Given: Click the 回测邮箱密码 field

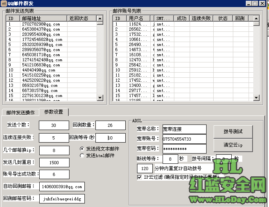Looking at the screenshot, I should [62, 199].
